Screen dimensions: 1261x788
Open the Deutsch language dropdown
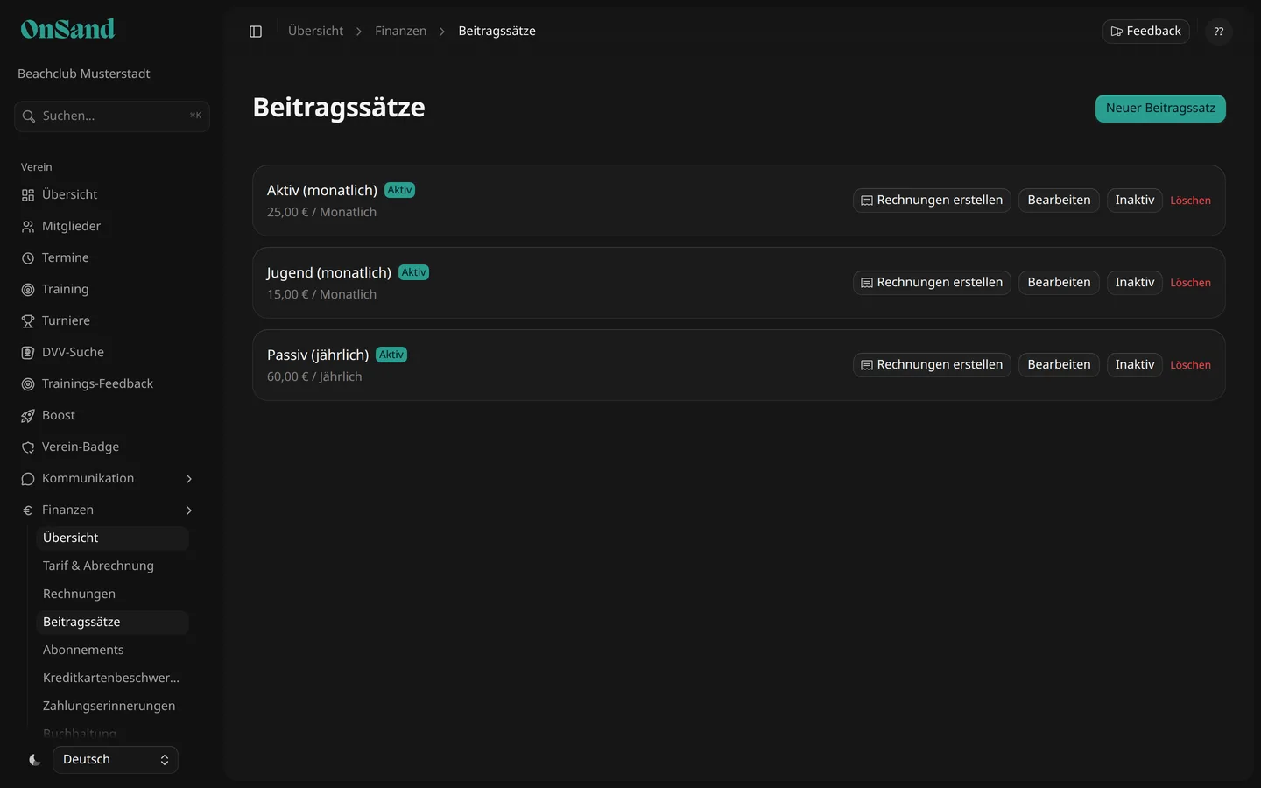click(x=116, y=760)
